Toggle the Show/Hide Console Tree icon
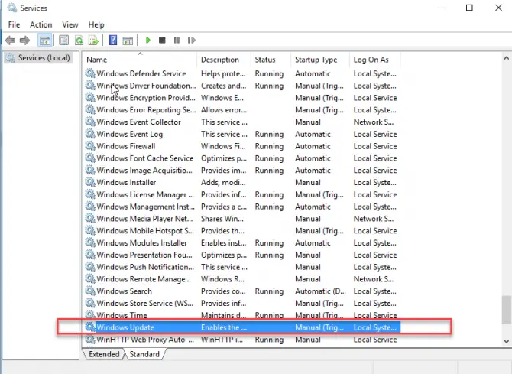 (x=45, y=41)
